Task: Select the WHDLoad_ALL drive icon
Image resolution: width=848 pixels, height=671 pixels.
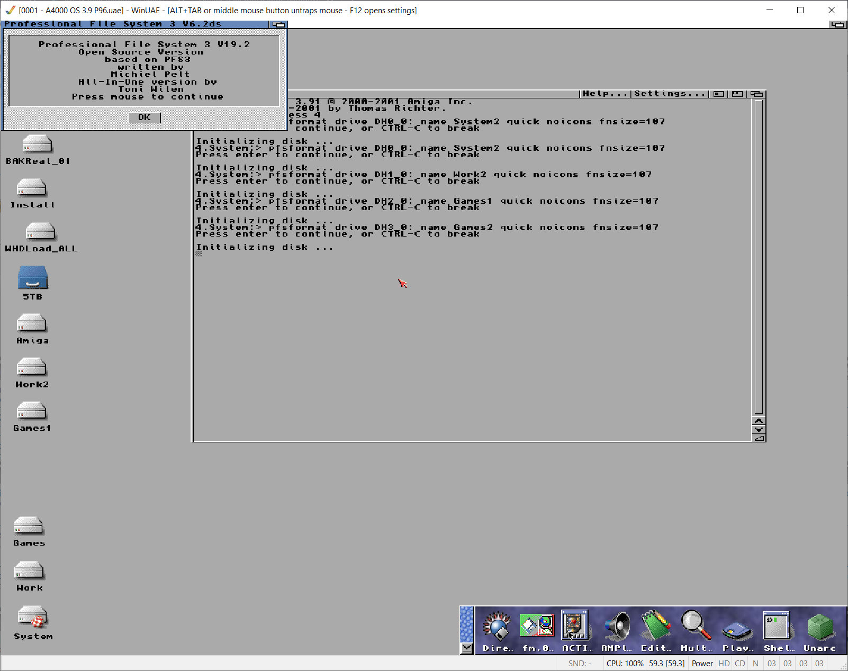Action: [41, 232]
